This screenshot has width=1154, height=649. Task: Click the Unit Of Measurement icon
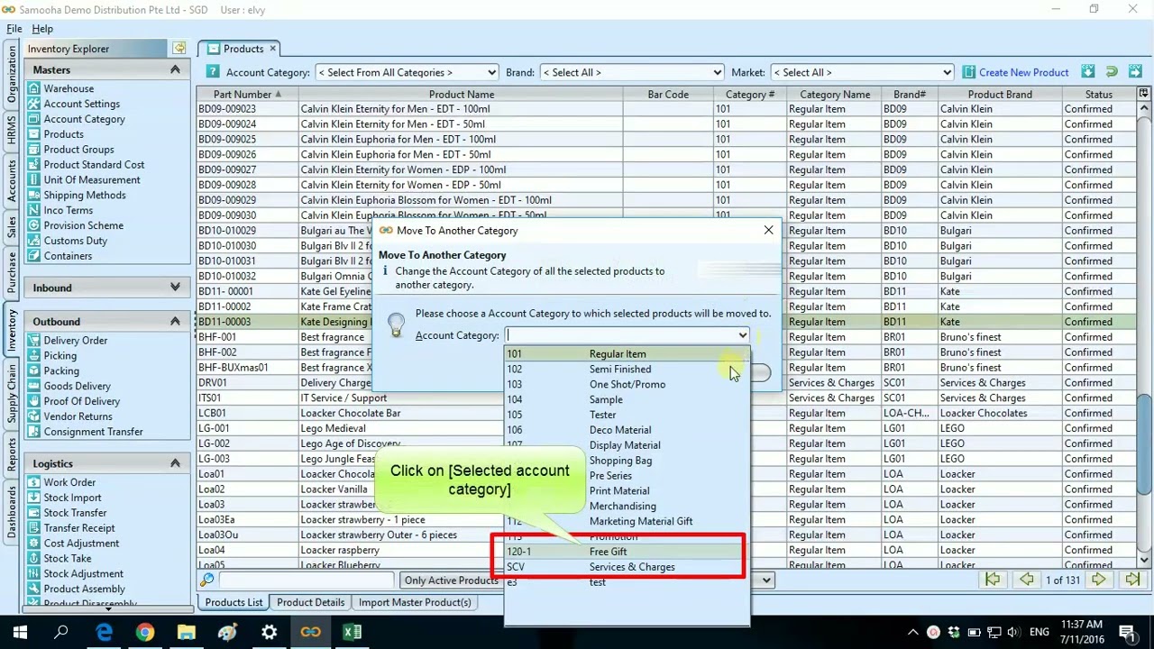pos(33,180)
